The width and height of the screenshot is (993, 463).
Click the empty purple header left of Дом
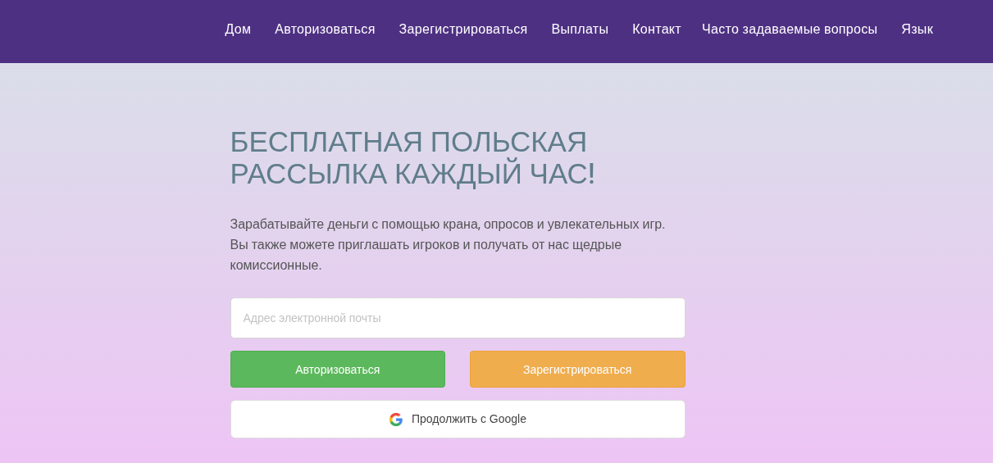tap(107, 31)
